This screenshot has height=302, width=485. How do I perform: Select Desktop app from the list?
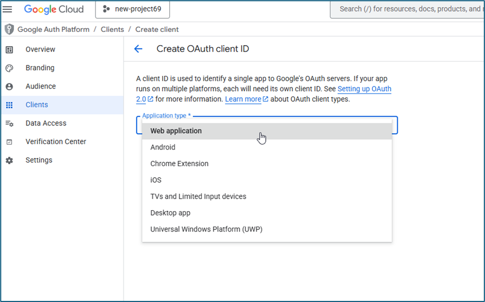pos(170,213)
